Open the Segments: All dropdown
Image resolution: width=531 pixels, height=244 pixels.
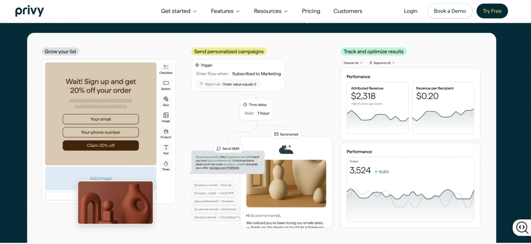382,63
